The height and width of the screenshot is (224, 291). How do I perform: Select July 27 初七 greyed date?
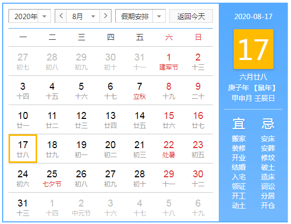(x=23, y=62)
